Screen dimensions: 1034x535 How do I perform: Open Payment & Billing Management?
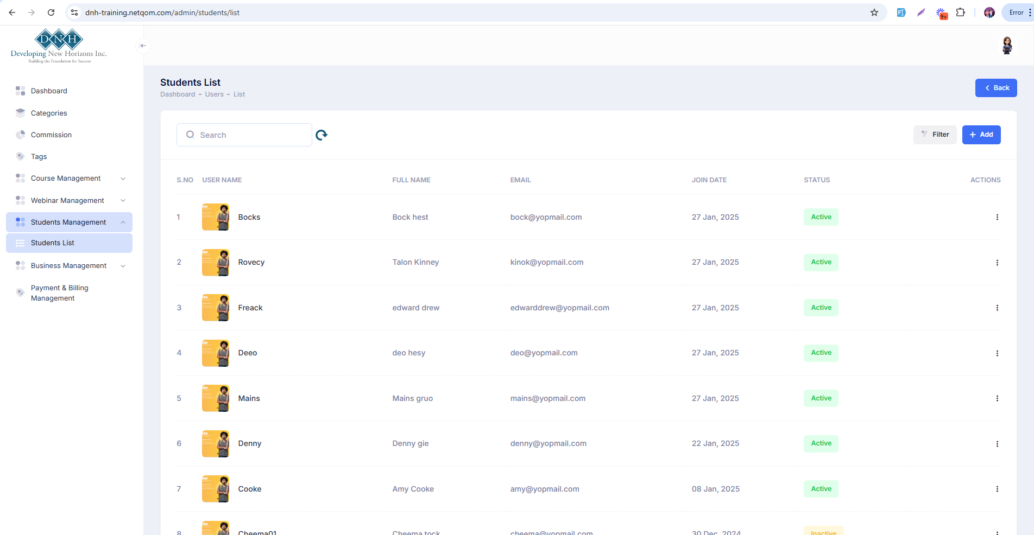point(69,293)
